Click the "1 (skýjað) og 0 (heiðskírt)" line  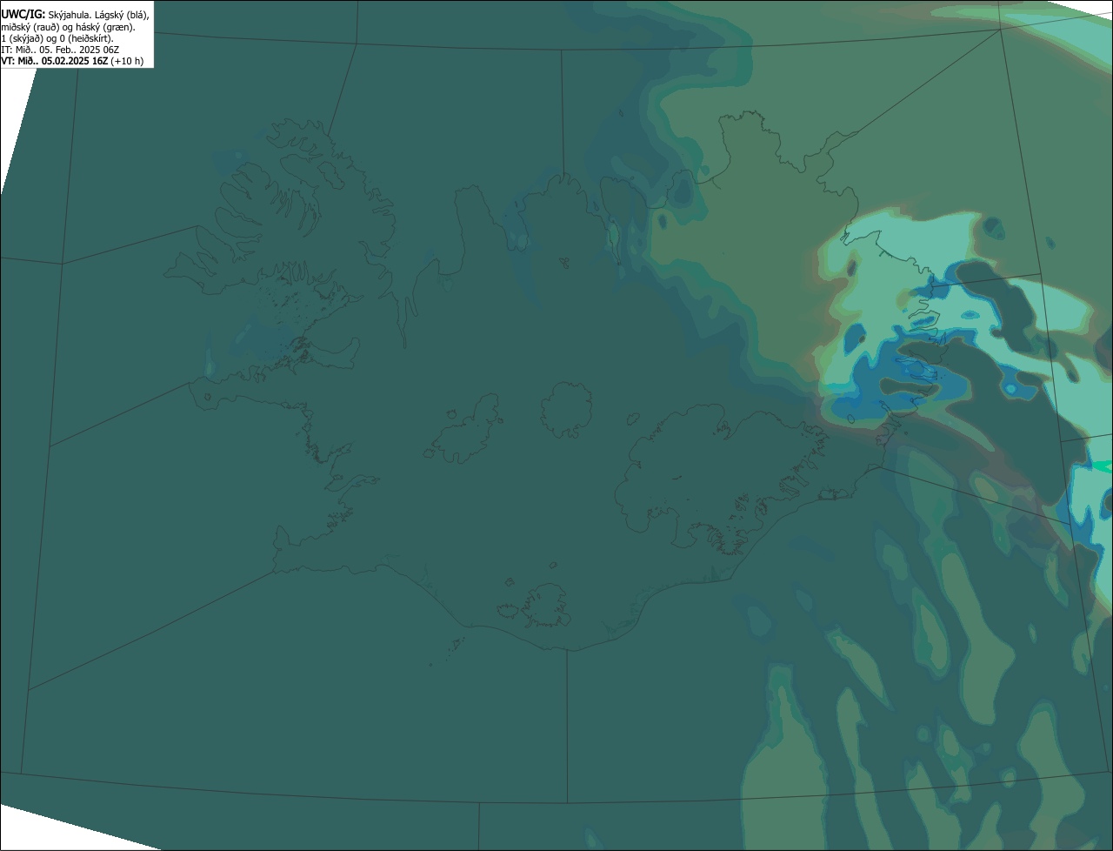57,38
